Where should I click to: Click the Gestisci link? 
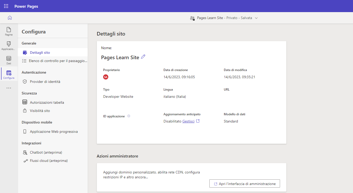(x=188, y=121)
